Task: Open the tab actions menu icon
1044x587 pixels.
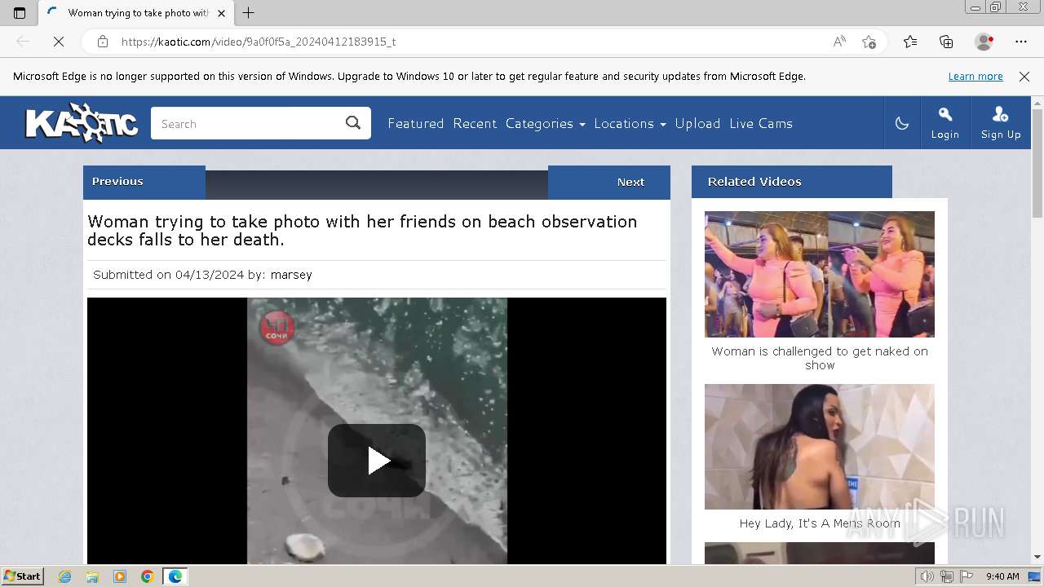Action: click(x=20, y=13)
